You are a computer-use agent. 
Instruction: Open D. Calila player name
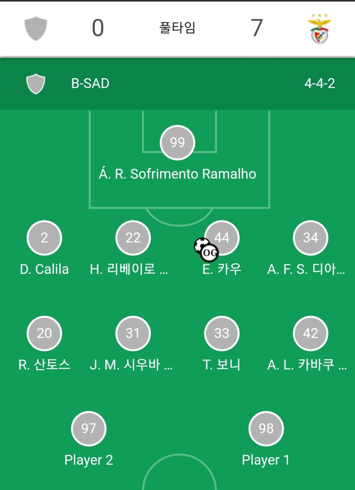[x=44, y=269]
